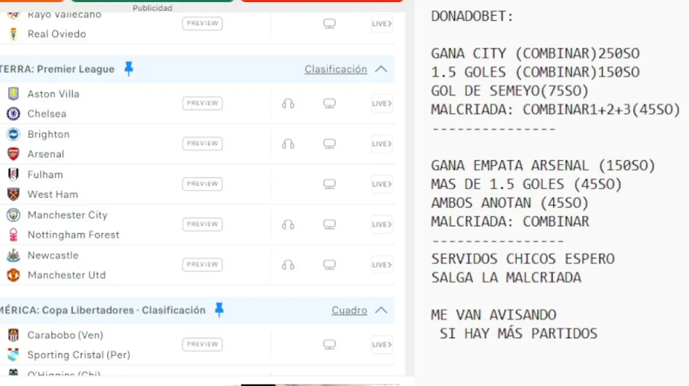Click the AMBOS ANOTAN (45SO) line
The height and width of the screenshot is (386, 689).
point(510,203)
